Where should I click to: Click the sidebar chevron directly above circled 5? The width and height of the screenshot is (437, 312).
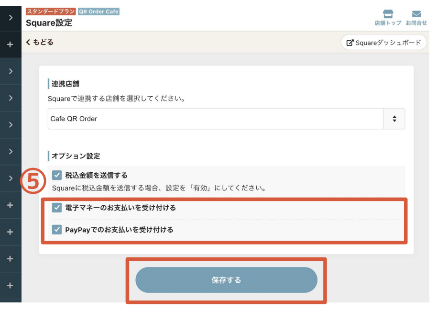click(11, 151)
